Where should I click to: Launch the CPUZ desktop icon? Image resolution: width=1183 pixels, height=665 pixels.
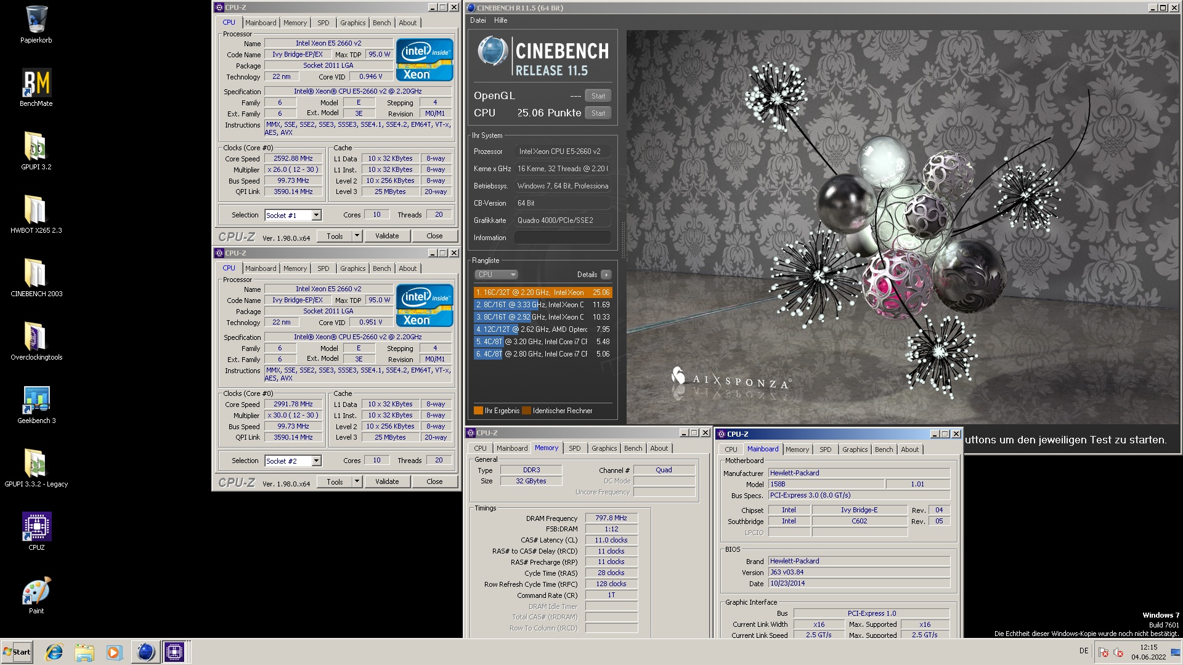pyautogui.click(x=36, y=531)
